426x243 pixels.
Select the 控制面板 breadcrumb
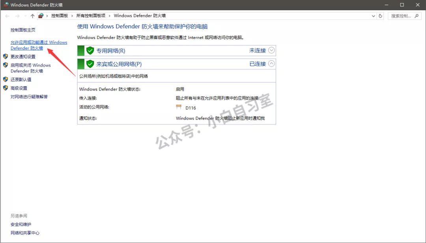click(x=60, y=16)
